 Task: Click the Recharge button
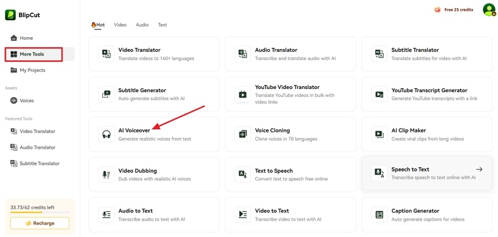tap(40, 223)
